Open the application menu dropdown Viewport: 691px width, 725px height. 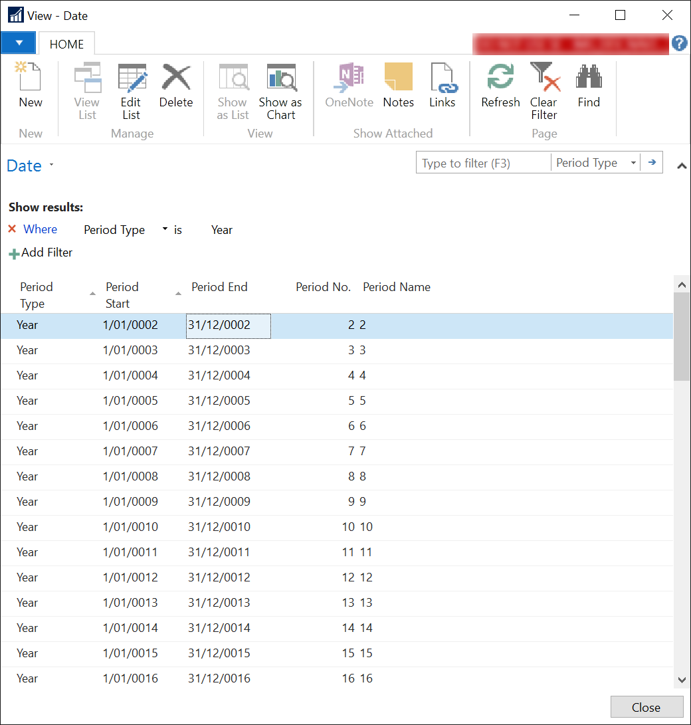(x=18, y=43)
